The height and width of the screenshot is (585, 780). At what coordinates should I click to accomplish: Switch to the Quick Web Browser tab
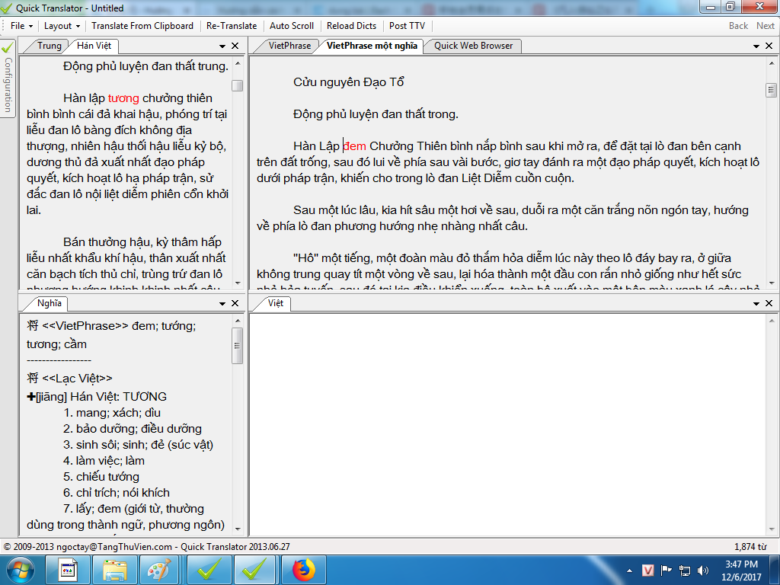[x=473, y=46]
